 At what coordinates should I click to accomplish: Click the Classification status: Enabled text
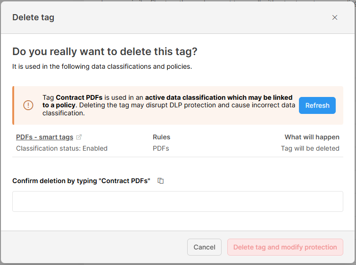(x=62, y=148)
